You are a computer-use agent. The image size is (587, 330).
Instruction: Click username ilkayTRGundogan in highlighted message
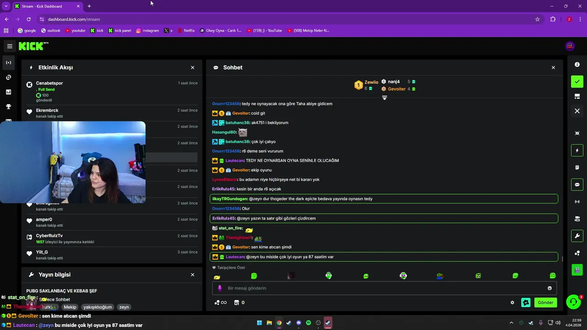pyautogui.click(x=229, y=199)
